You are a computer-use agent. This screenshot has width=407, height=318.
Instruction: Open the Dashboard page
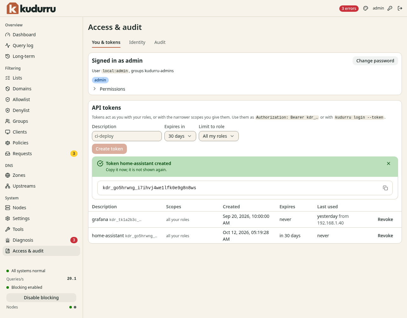click(41, 35)
